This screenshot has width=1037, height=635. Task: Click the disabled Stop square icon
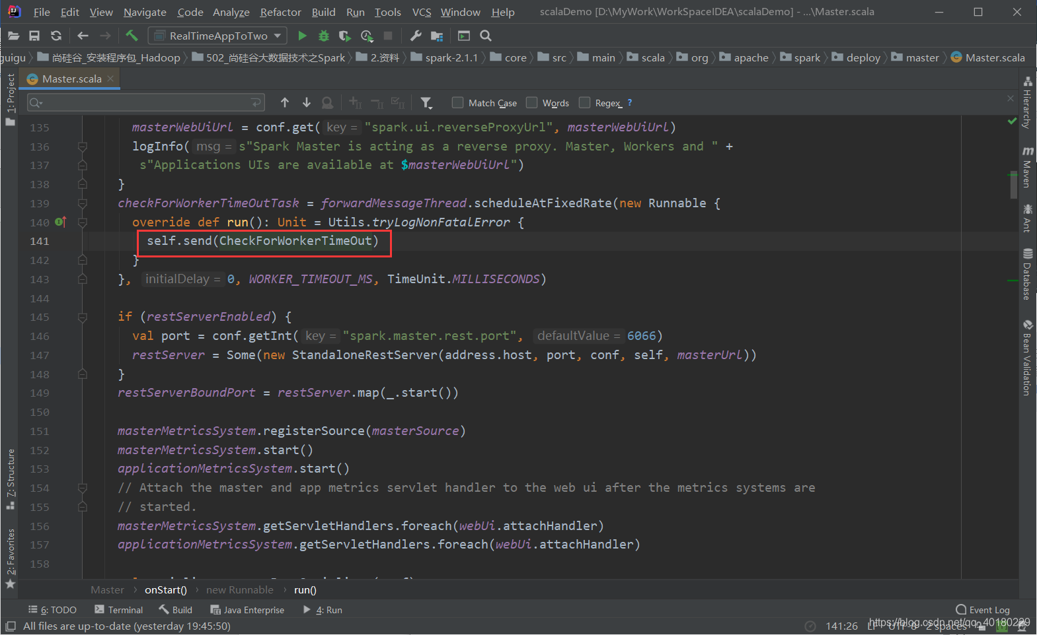click(388, 36)
